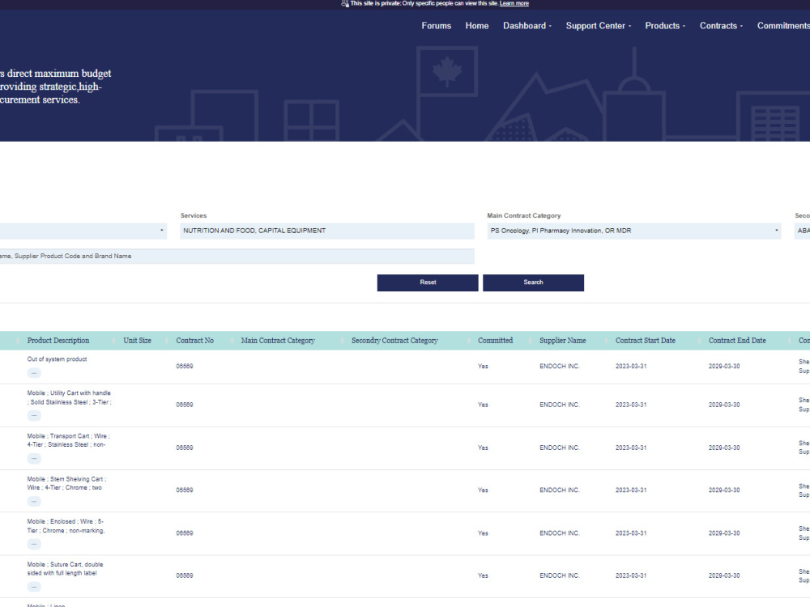Expand ellipsis under Transport Cart Wire description
The image size is (810, 607).
click(34, 459)
